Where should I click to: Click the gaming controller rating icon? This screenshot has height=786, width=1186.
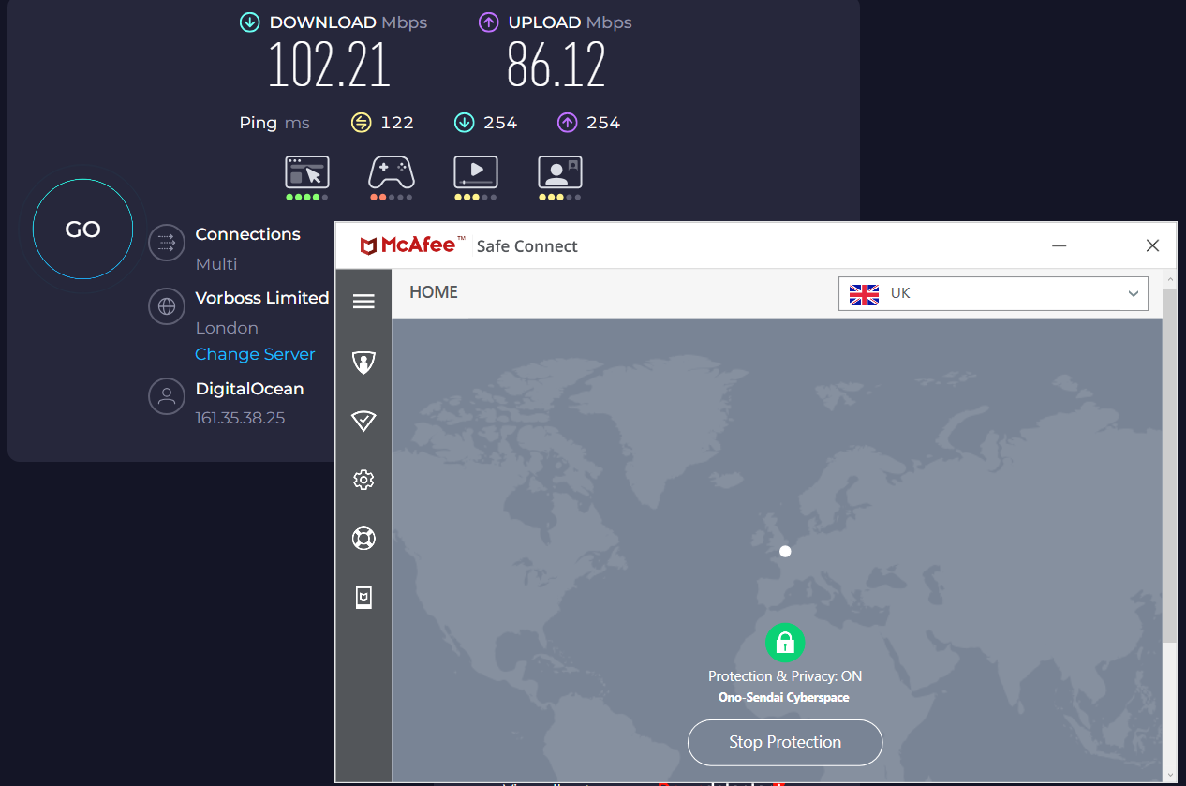(392, 172)
